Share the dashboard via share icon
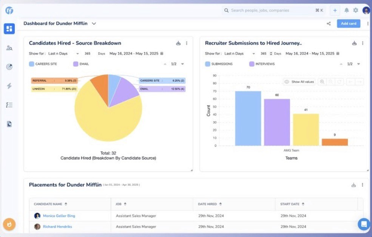This screenshot has width=372, height=237. coord(329,24)
